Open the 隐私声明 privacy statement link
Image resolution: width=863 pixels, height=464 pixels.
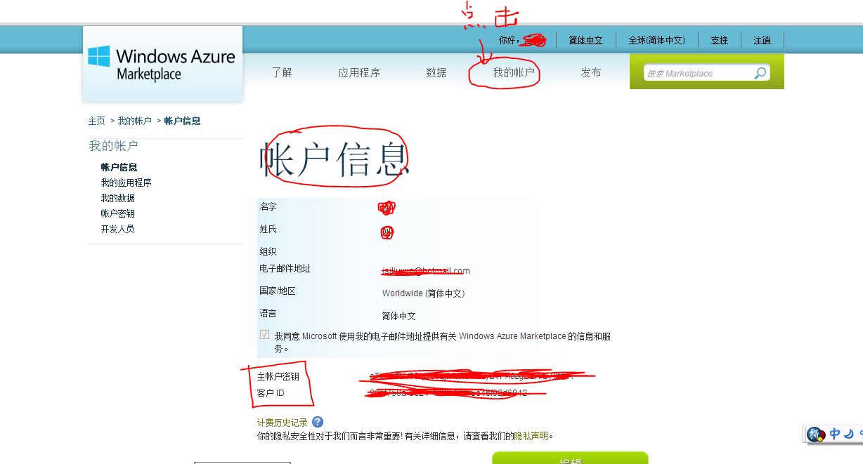click(531, 436)
